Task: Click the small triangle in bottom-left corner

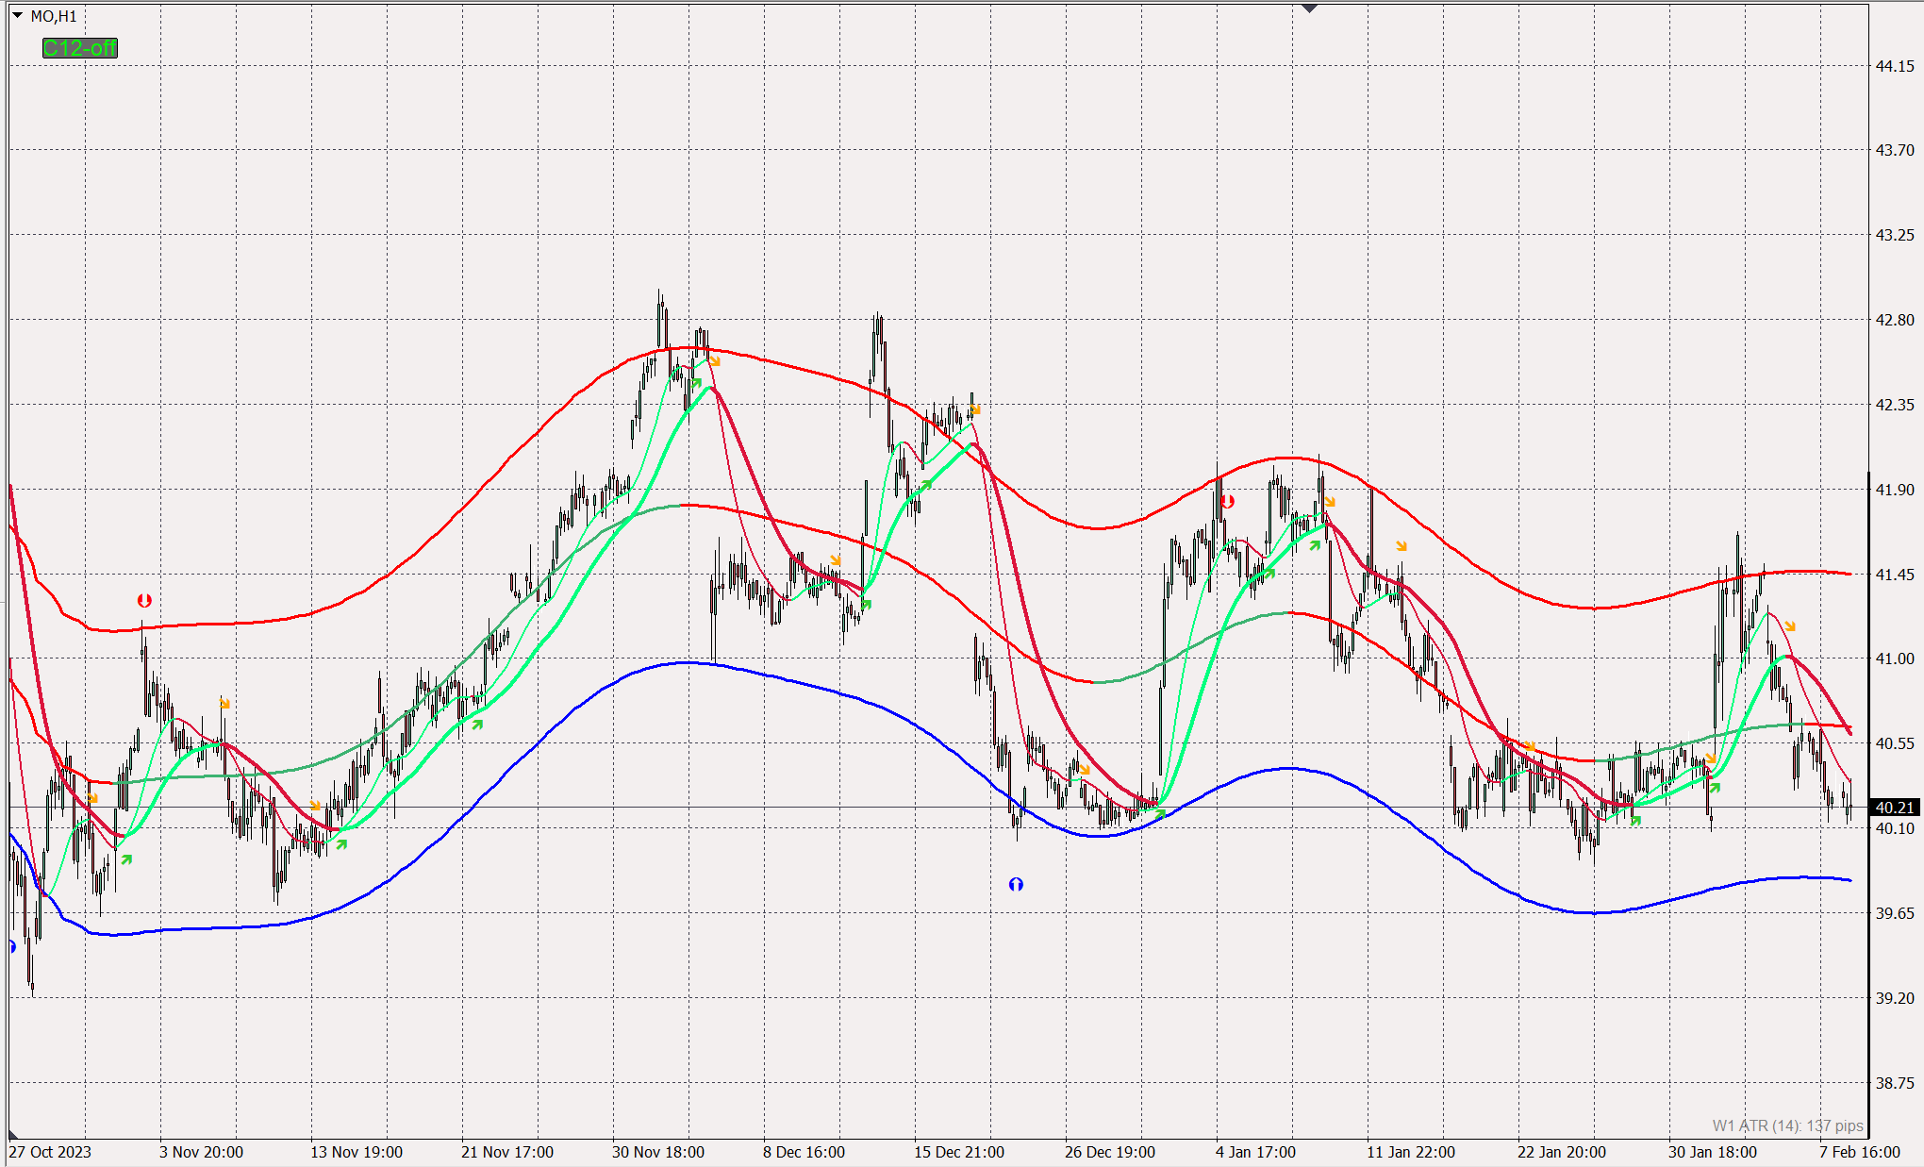Action: click(x=13, y=1134)
